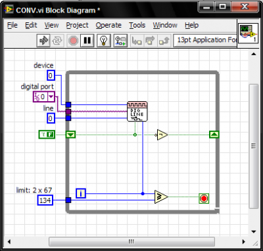Click the horizontal scrollbar left arrow

click(x=9, y=242)
